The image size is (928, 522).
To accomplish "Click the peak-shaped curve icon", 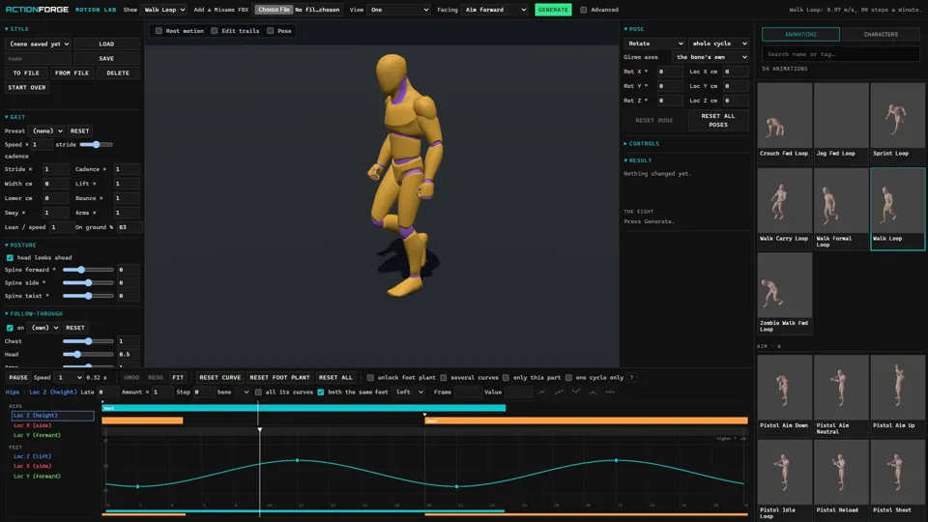I will coord(593,391).
